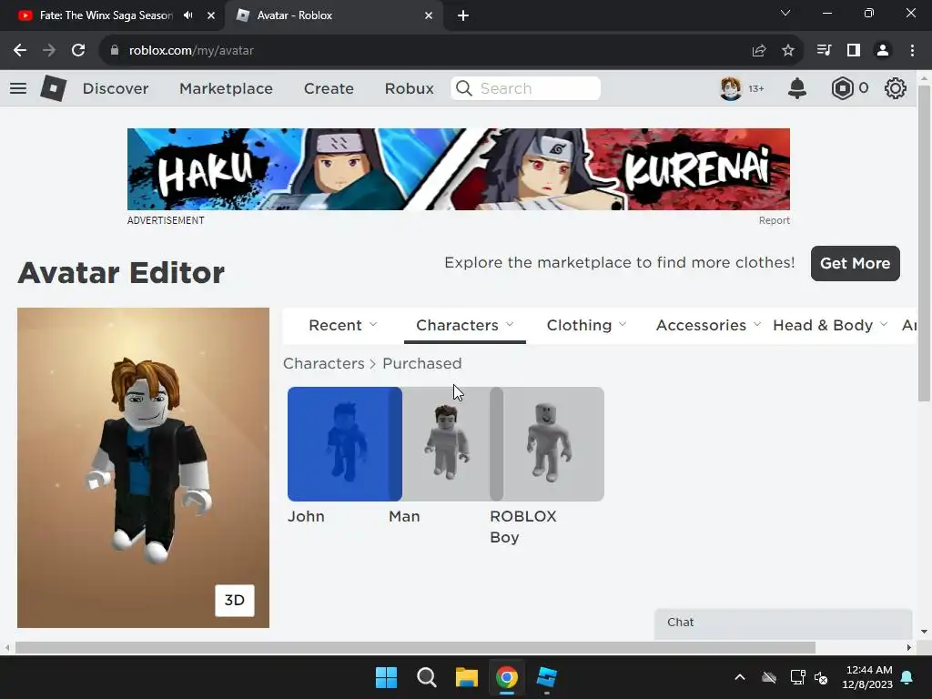
Task: Click the Get More button
Action: [x=855, y=263]
